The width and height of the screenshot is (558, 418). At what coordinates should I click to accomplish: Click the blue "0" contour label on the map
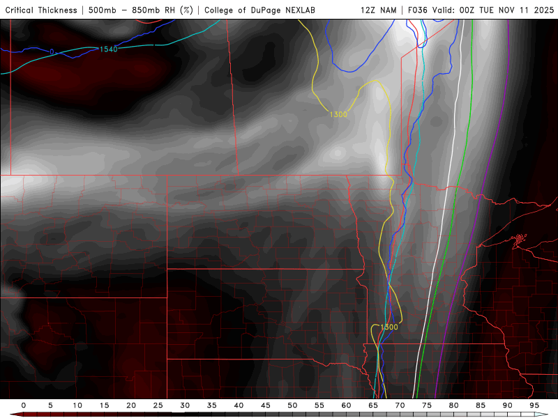(52, 52)
